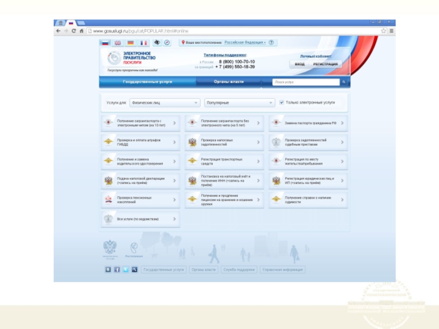Select the 'Государственные услуги' main tab
439x329 pixels.
click(x=148, y=82)
